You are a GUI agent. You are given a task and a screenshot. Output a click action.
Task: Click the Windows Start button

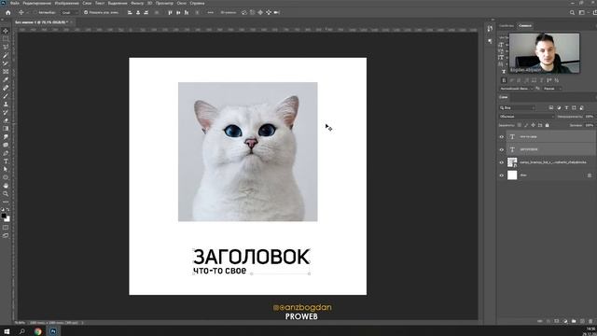[x=7, y=331]
